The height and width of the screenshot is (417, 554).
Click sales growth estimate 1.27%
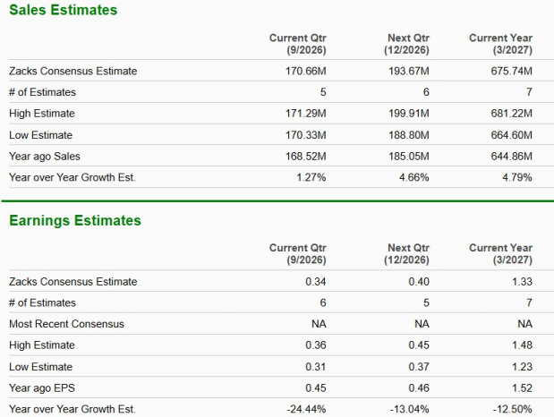click(x=311, y=177)
